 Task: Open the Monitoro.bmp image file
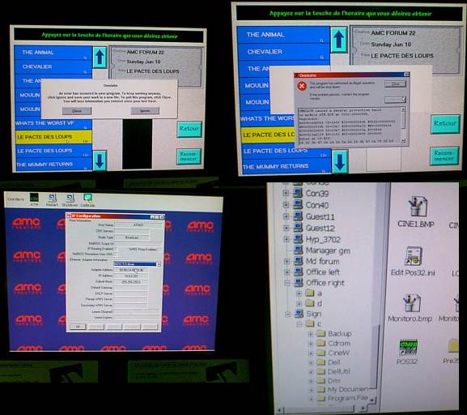click(x=410, y=308)
